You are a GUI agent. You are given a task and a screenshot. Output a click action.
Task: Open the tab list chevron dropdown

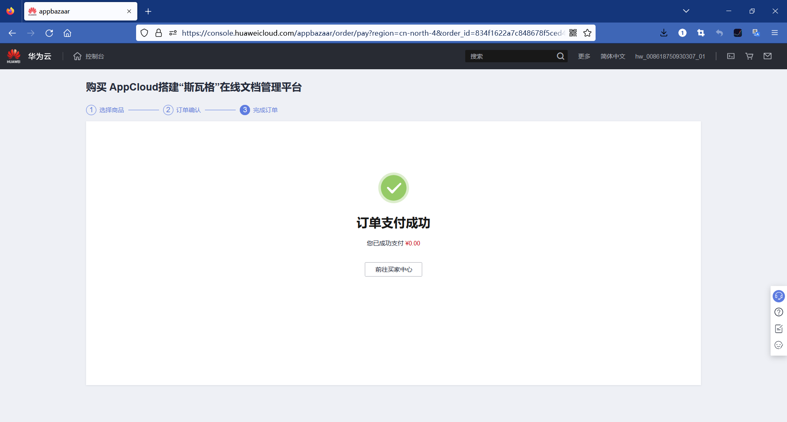click(x=687, y=11)
